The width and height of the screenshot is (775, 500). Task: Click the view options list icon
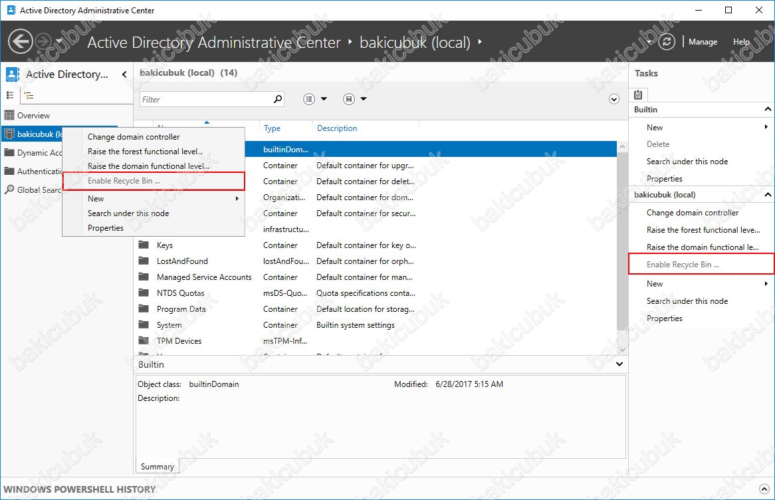click(309, 99)
